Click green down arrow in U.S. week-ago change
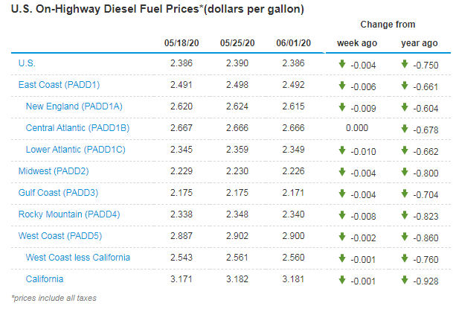 (x=341, y=63)
